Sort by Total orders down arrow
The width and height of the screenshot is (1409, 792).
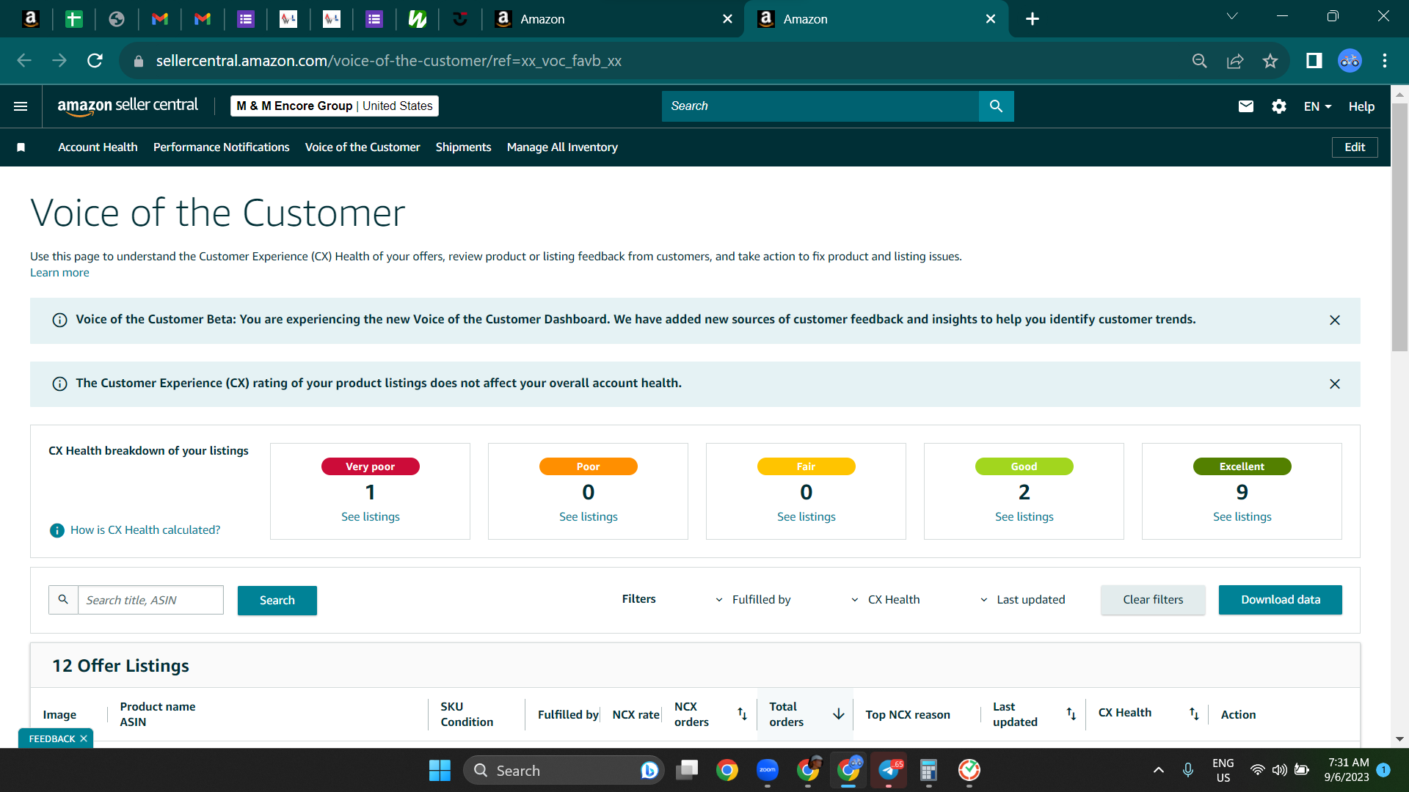click(839, 714)
